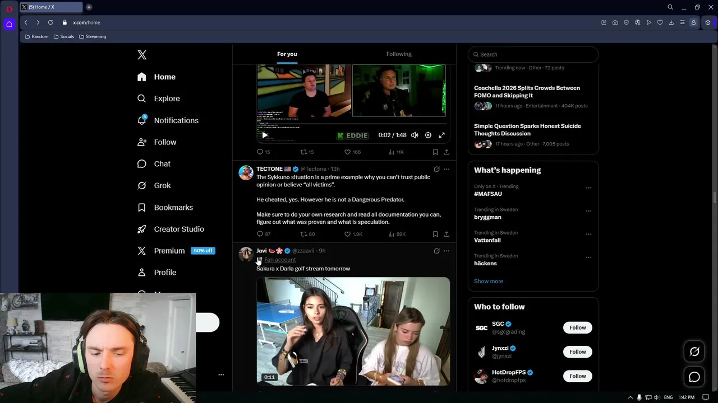Screen dimensions: 718x403
Task: Click the X logo in sidebar
Action: [142, 55]
